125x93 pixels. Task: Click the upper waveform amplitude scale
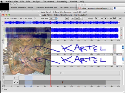click(x=121, y=30)
